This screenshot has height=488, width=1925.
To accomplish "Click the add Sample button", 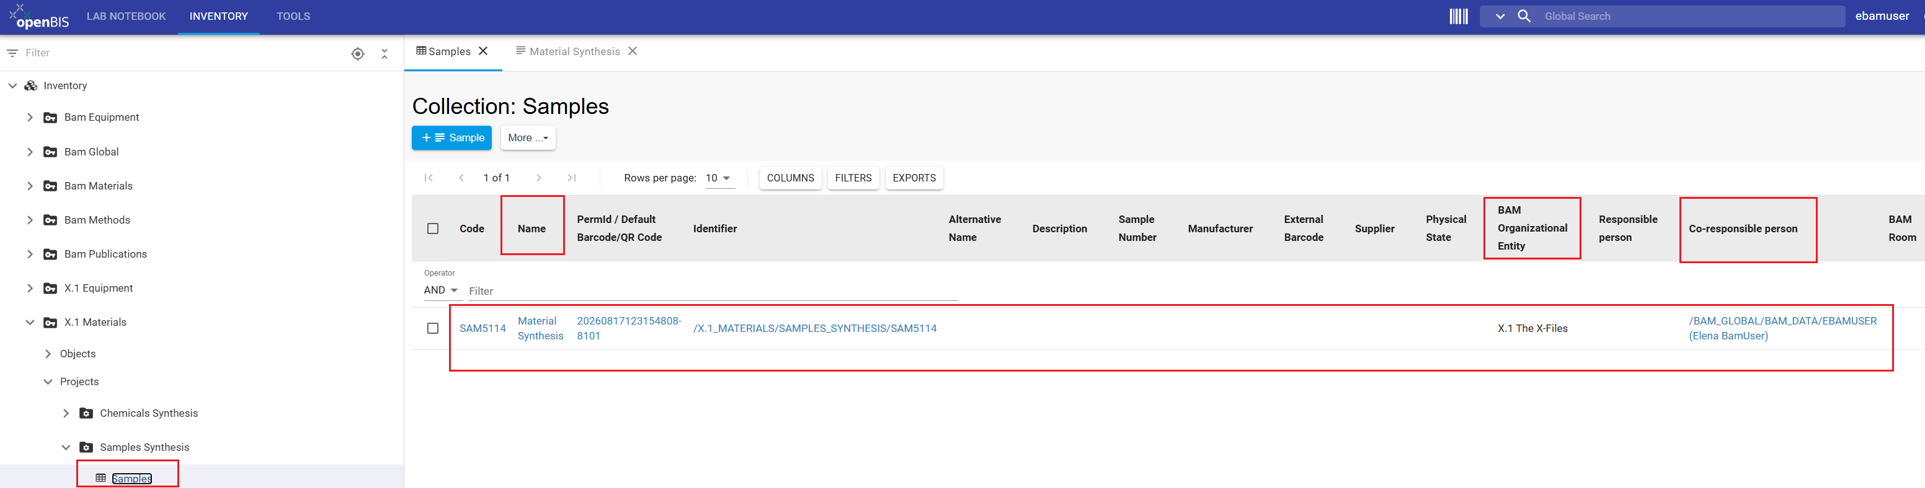I will coord(451,138).
